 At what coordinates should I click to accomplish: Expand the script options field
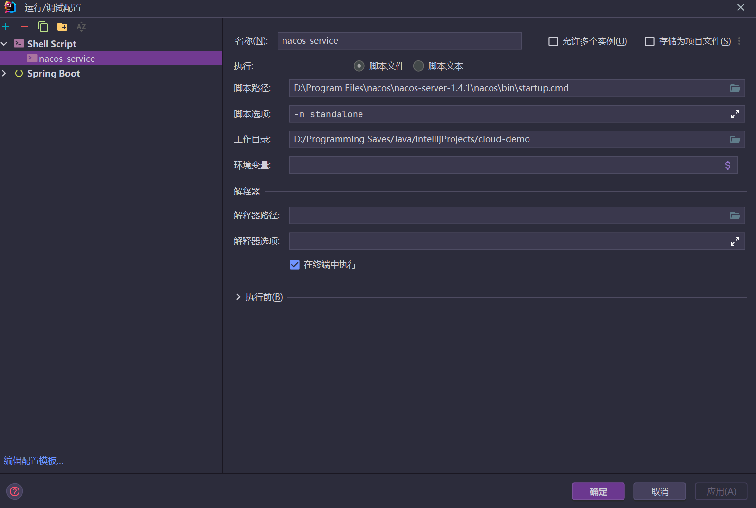pos(735,114)
